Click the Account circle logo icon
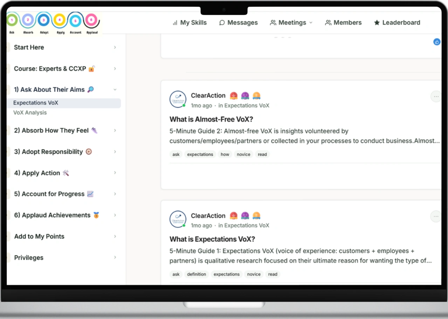Image resolution: width=448 pixels, height=319 pixels. 75,20
